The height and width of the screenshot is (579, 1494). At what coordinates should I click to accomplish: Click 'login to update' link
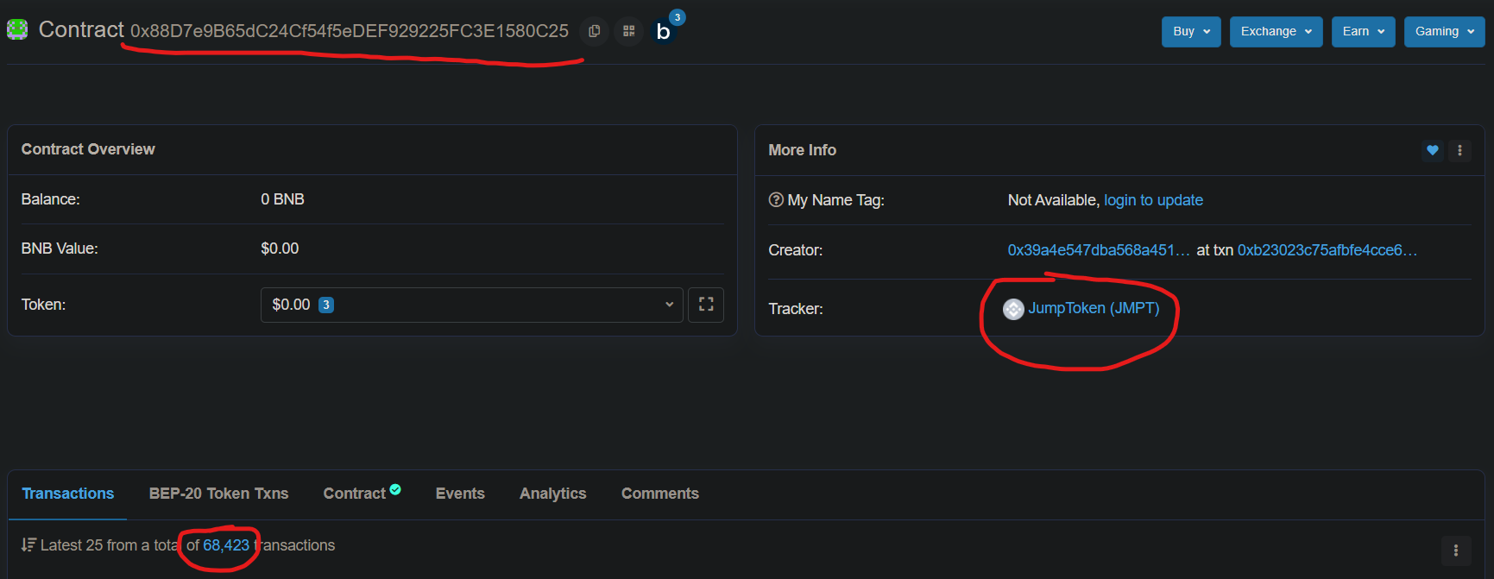1153,200
